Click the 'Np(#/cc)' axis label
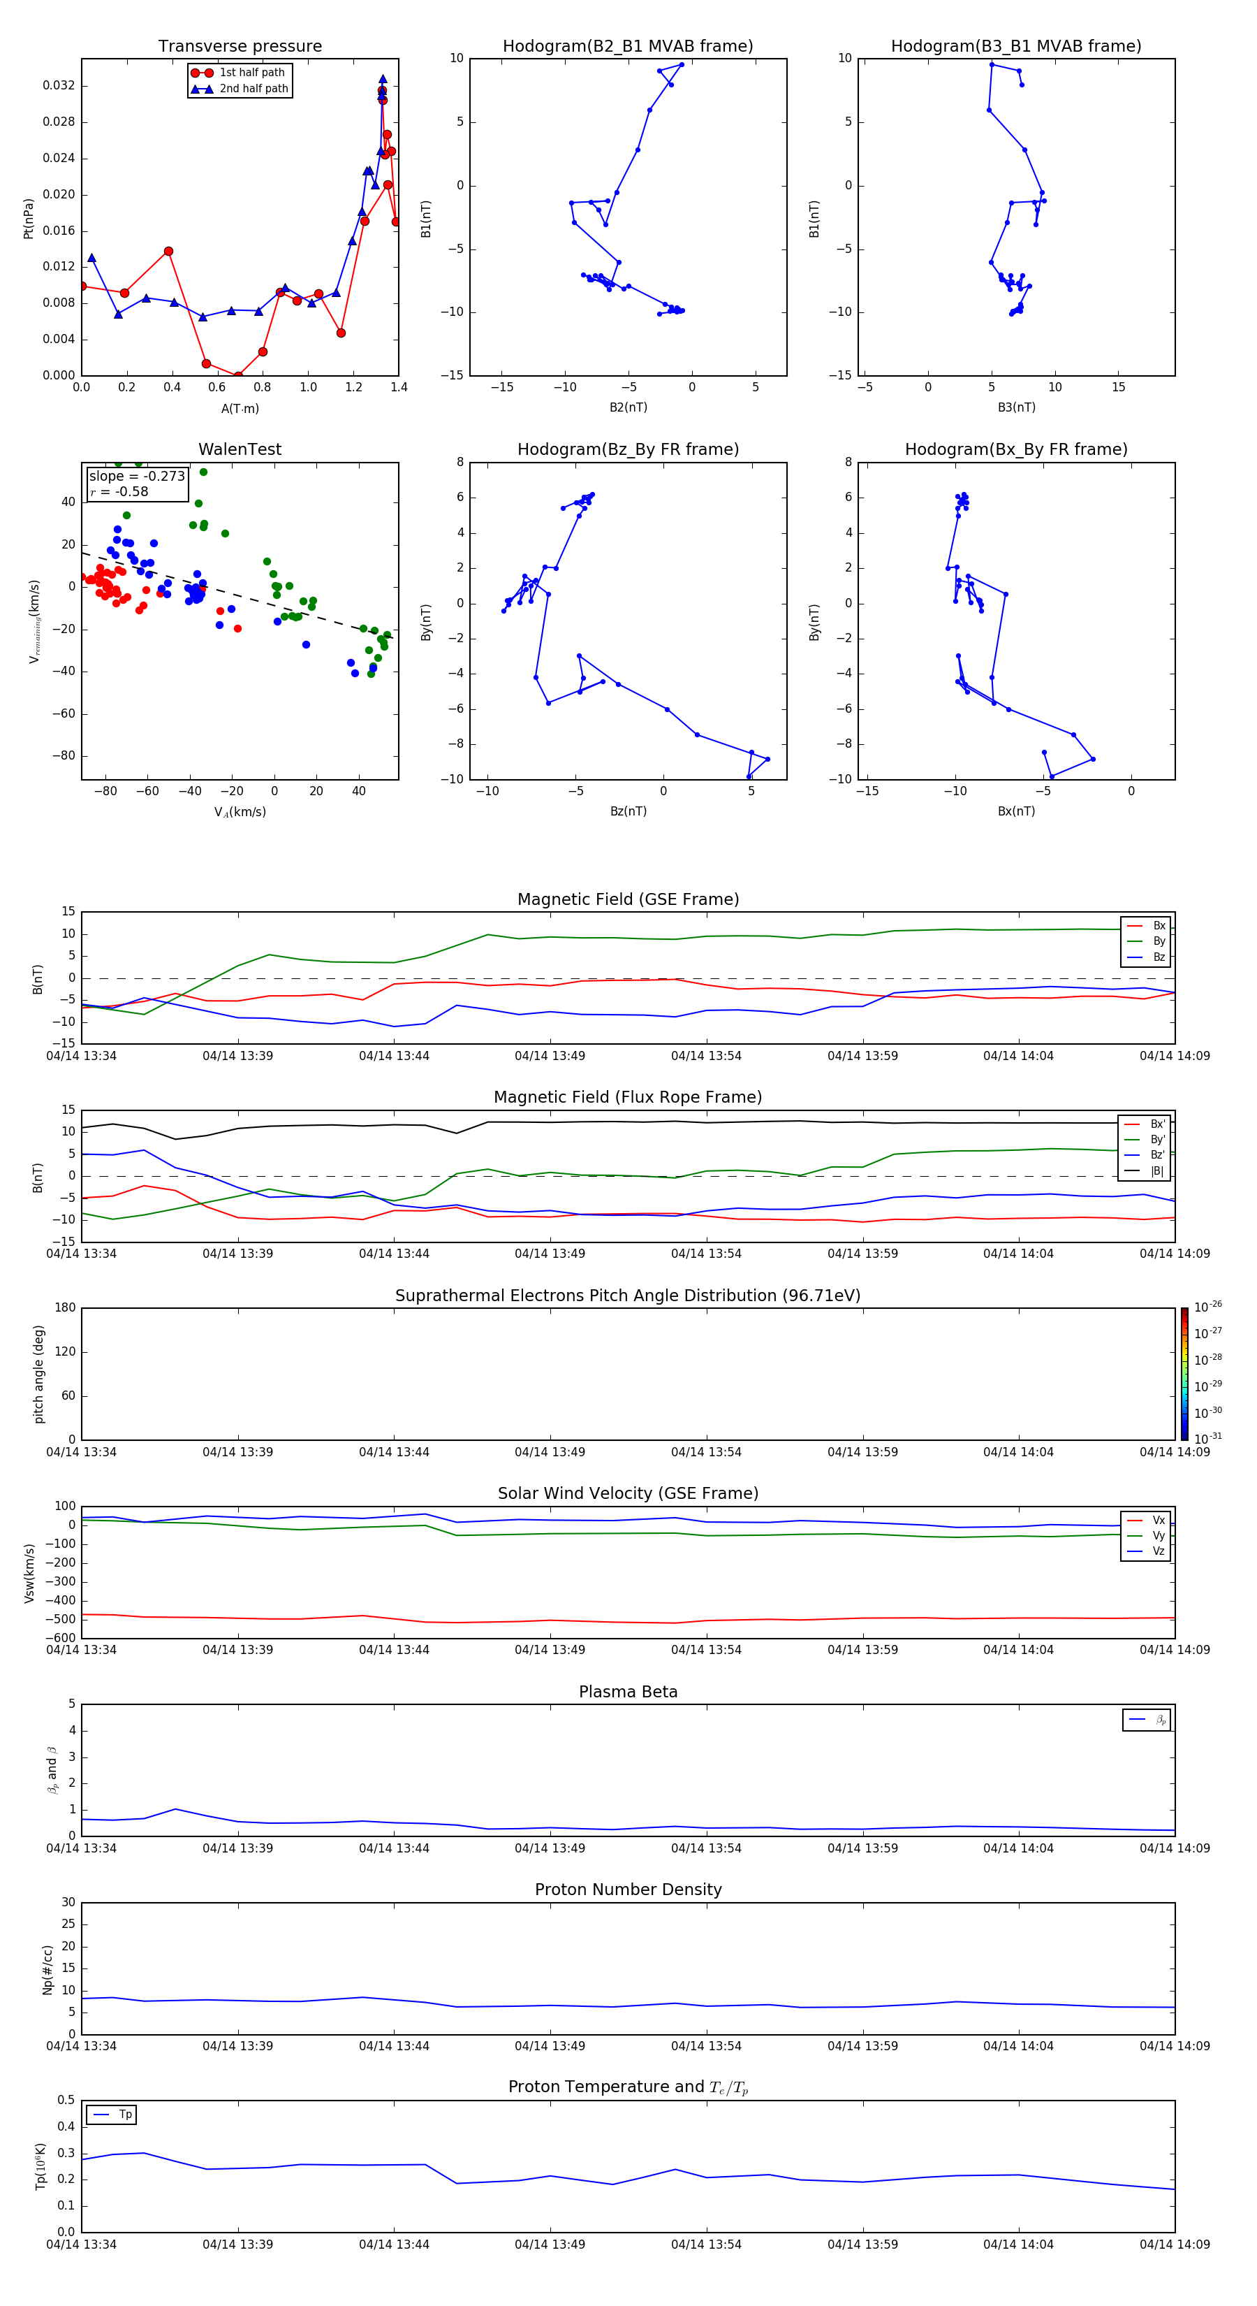1257x2306 pixels. (x=47, y=1969)
